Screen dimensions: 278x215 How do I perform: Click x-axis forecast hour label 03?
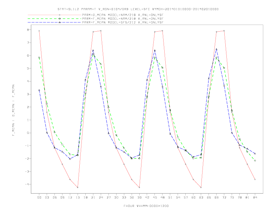pos(47,197)
